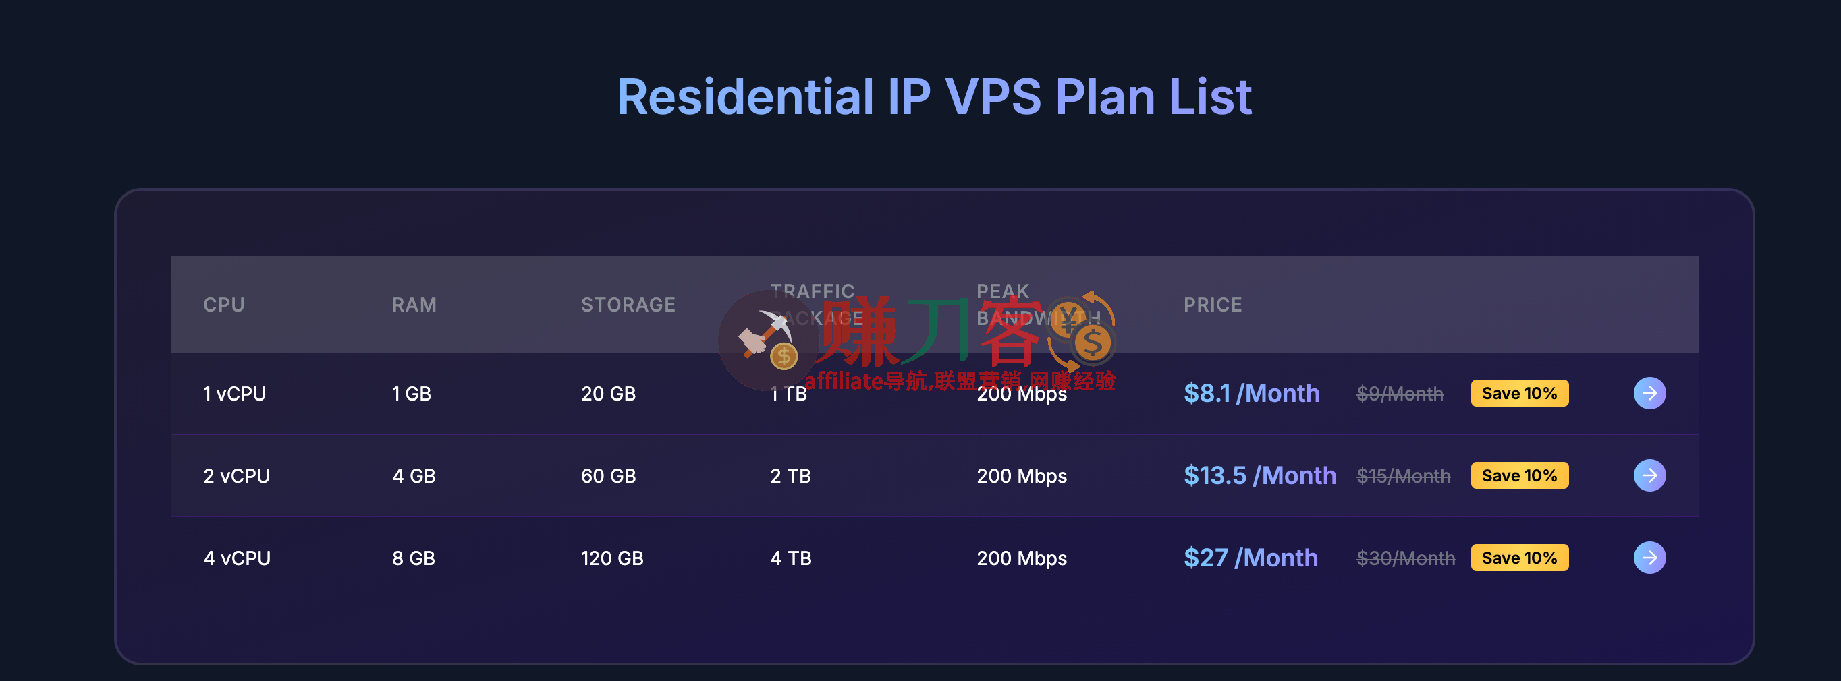Click the strikethrough $30/Month price
Screen dimensions: 1841x681
coord(1404,558)
